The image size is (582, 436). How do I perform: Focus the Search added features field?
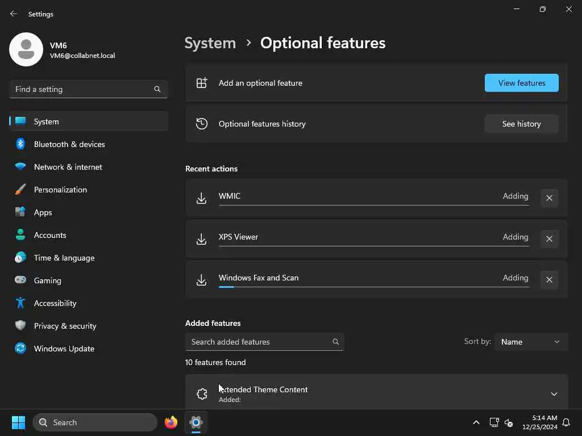pos(259,342)
